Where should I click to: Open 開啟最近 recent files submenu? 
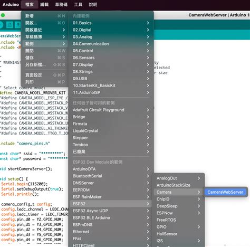[45, 30]
